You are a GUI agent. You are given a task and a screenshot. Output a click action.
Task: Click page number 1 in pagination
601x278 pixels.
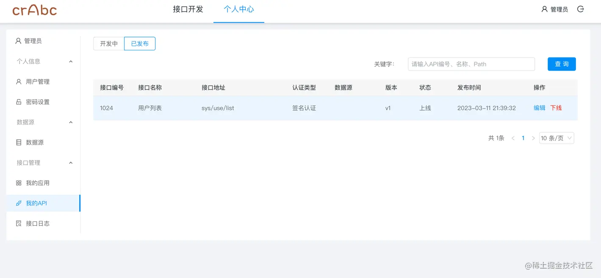click(523, 138)
